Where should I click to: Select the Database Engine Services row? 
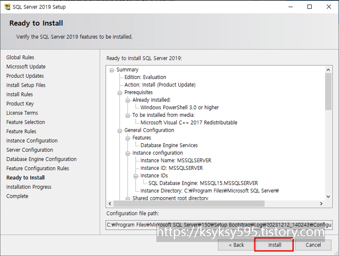pos(169,145)
